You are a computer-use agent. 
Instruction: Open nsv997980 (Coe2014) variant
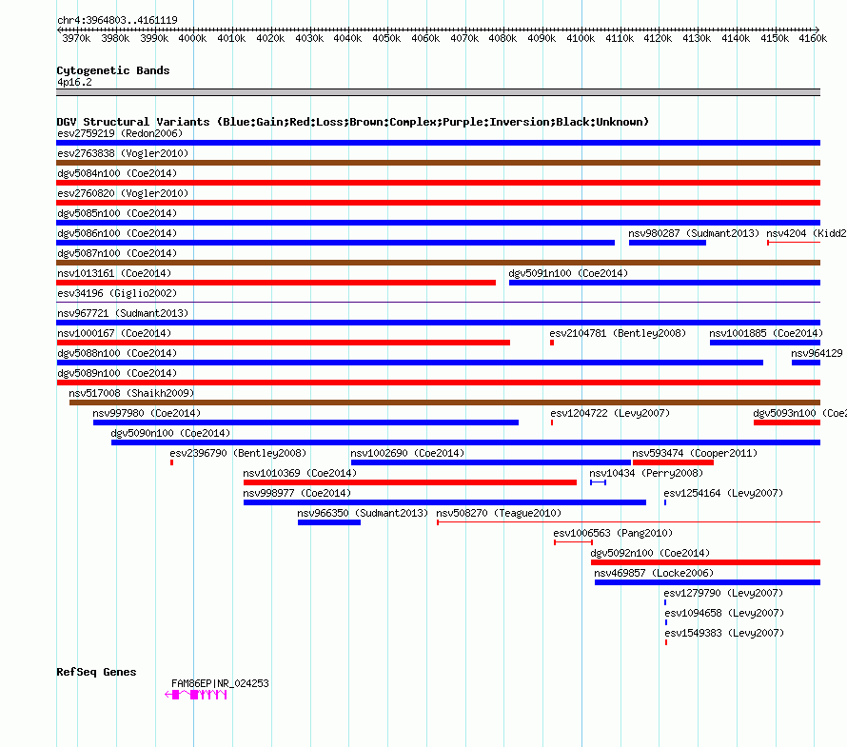pyautogui.click(x=147, y=413)
